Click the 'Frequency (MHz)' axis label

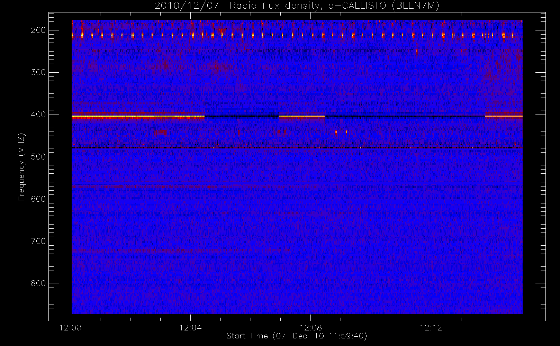point(21,167)
